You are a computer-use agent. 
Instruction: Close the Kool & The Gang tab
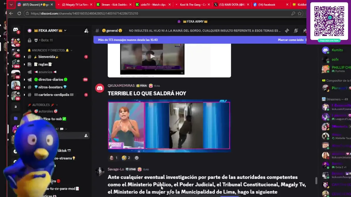[x=209, y=5]
